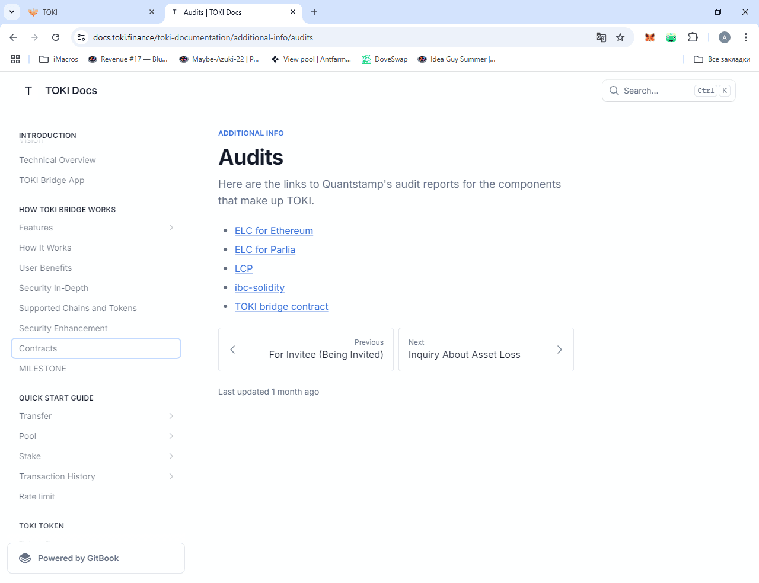759x583 pixels.
Task: Click the TOKI Docs title link
Action: (71, 91)
